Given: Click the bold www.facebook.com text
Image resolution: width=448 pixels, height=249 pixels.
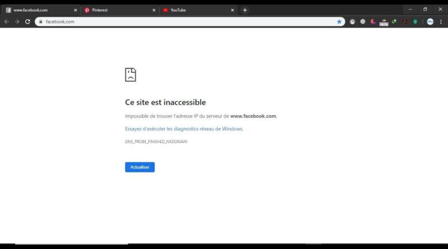Looking at the screenshot, I should 253,116.
